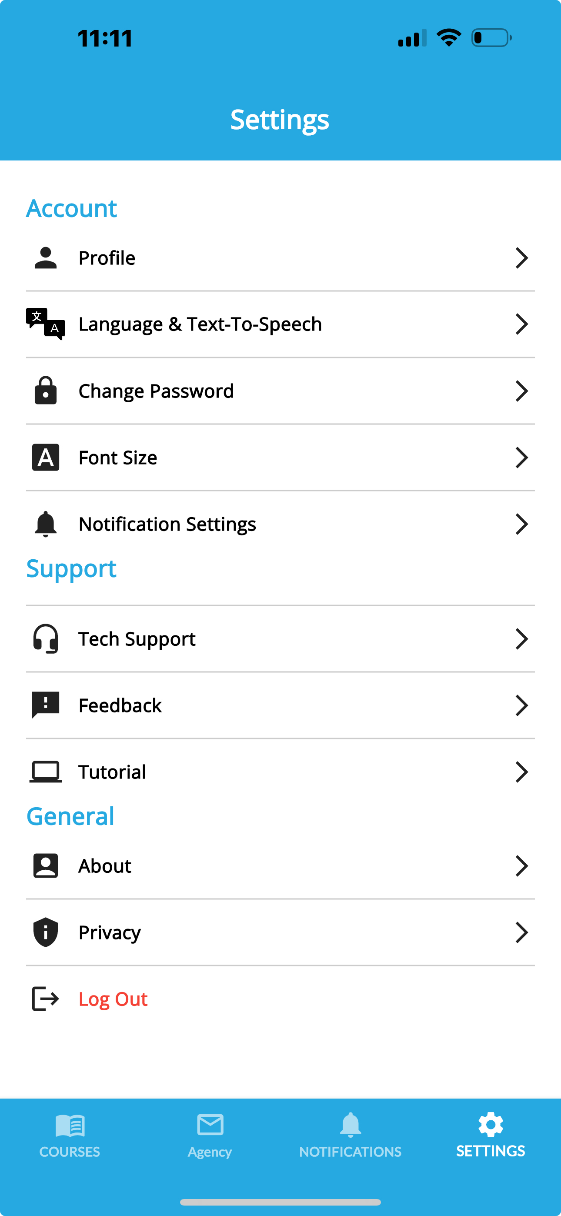Screen dimensions: 561x1216
Task: Tap the Log Out exit icon
Action: click(x=45, y=999)
